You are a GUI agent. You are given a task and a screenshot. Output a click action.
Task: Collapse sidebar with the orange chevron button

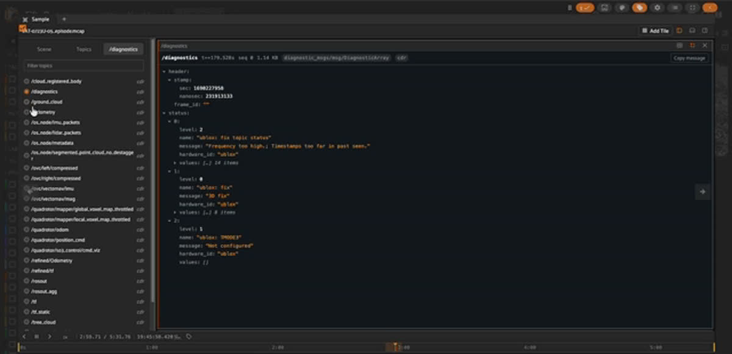[709, 8]
